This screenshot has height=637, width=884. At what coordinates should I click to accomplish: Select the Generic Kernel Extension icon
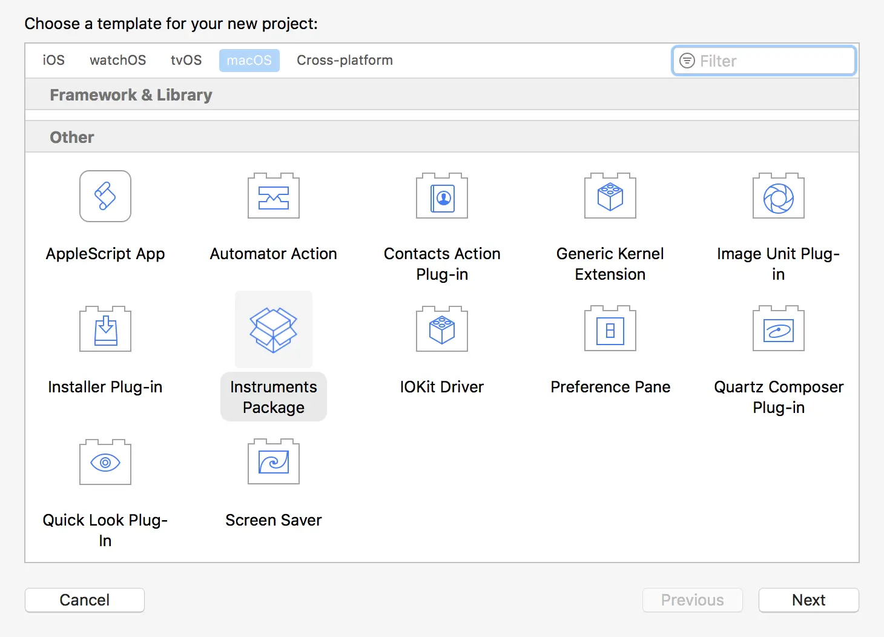pyautogui.click(x=610, y=196)
